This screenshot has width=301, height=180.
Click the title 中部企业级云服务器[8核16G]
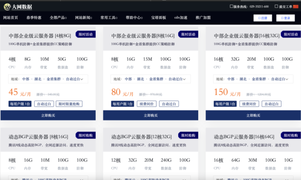[x=143, y=36]
